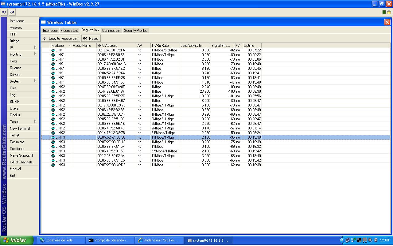Screen dimensions: 393x246
Task: Open the Log sidebar menu
Action: (23, 95)
